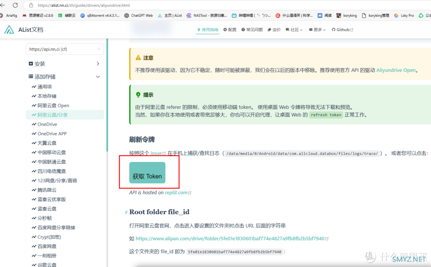The image size is (431, 267).
Task: Open 一刻相册 in the sidebar
Action: click(44, 256)
